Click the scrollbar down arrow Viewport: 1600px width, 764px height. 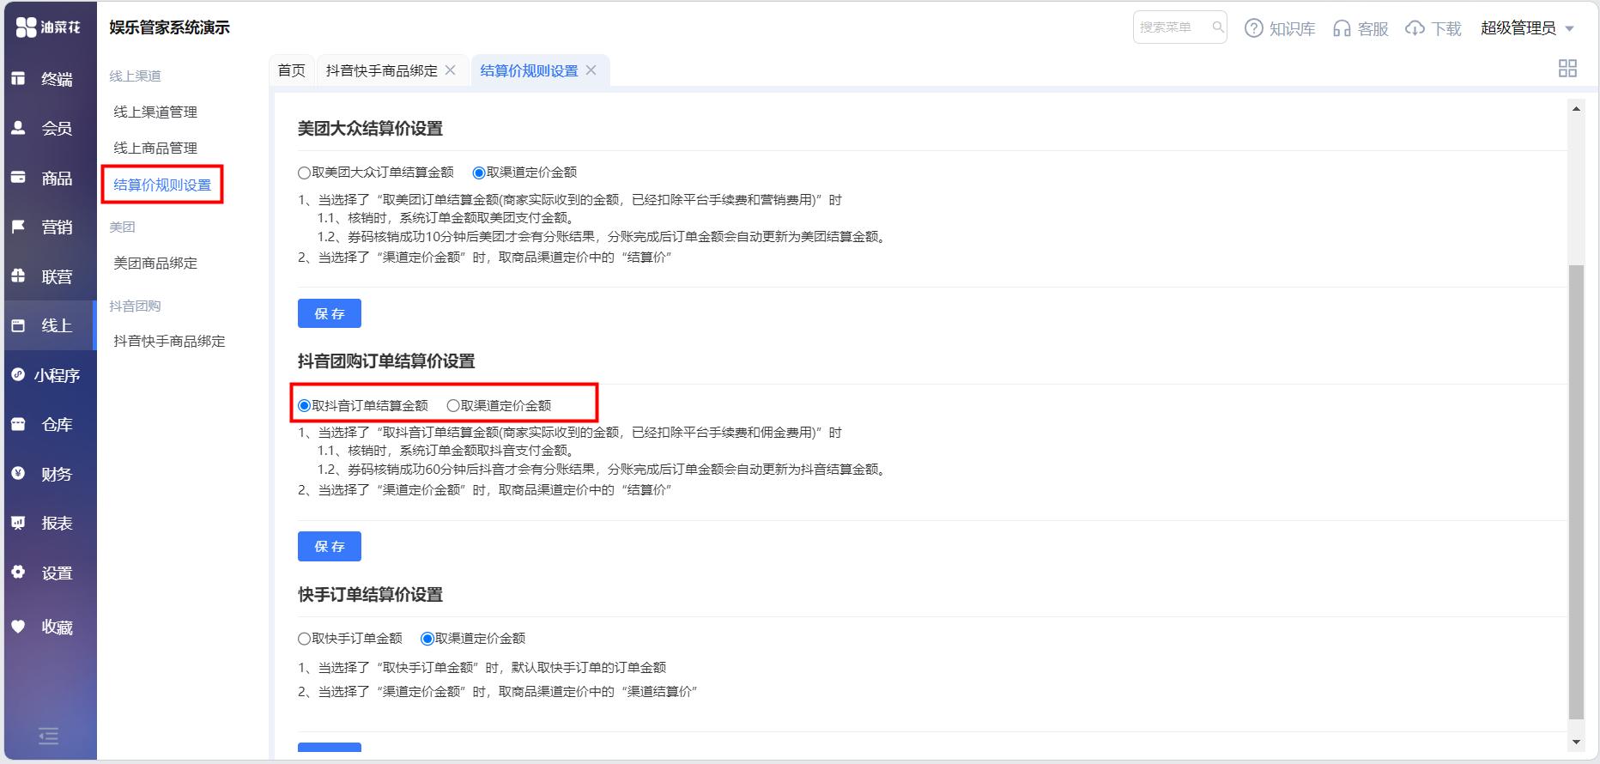point(1576,742)
